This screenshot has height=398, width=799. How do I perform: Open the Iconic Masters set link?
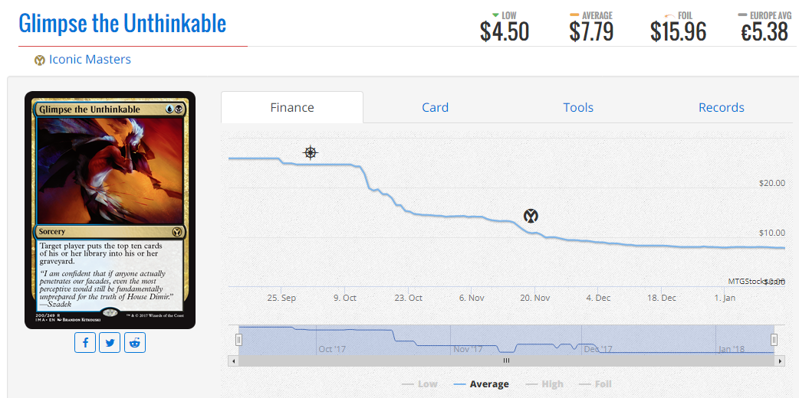(90, 60)
